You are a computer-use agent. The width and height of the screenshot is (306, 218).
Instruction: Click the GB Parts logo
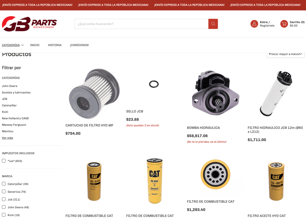click(x=29, y=24)
